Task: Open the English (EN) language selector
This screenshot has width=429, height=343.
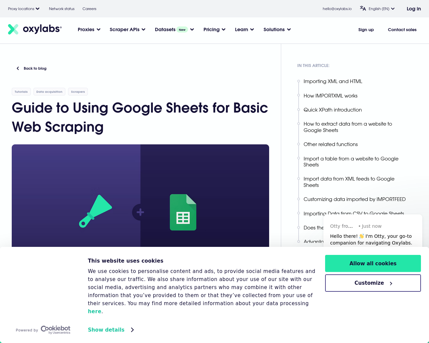Action: point(381,9)
